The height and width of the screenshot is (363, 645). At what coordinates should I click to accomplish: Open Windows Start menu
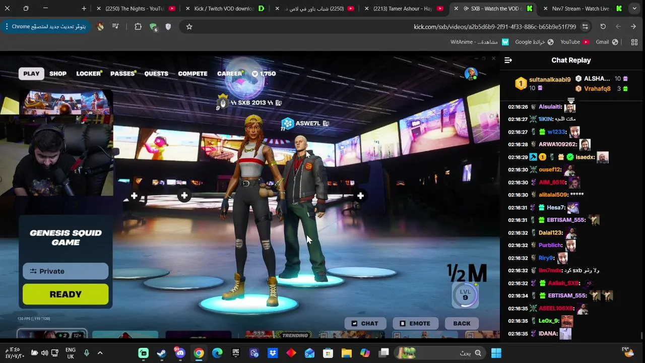[x=496, y=353]
